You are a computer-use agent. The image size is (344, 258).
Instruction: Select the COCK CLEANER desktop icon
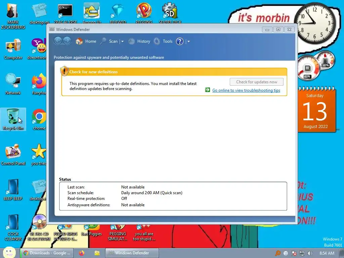coord(13,228)
